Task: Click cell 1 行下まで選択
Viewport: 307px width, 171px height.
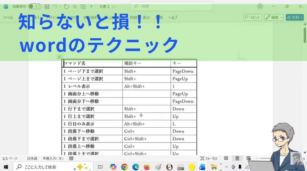Action: pyautogui.click(x=92, y=109)
